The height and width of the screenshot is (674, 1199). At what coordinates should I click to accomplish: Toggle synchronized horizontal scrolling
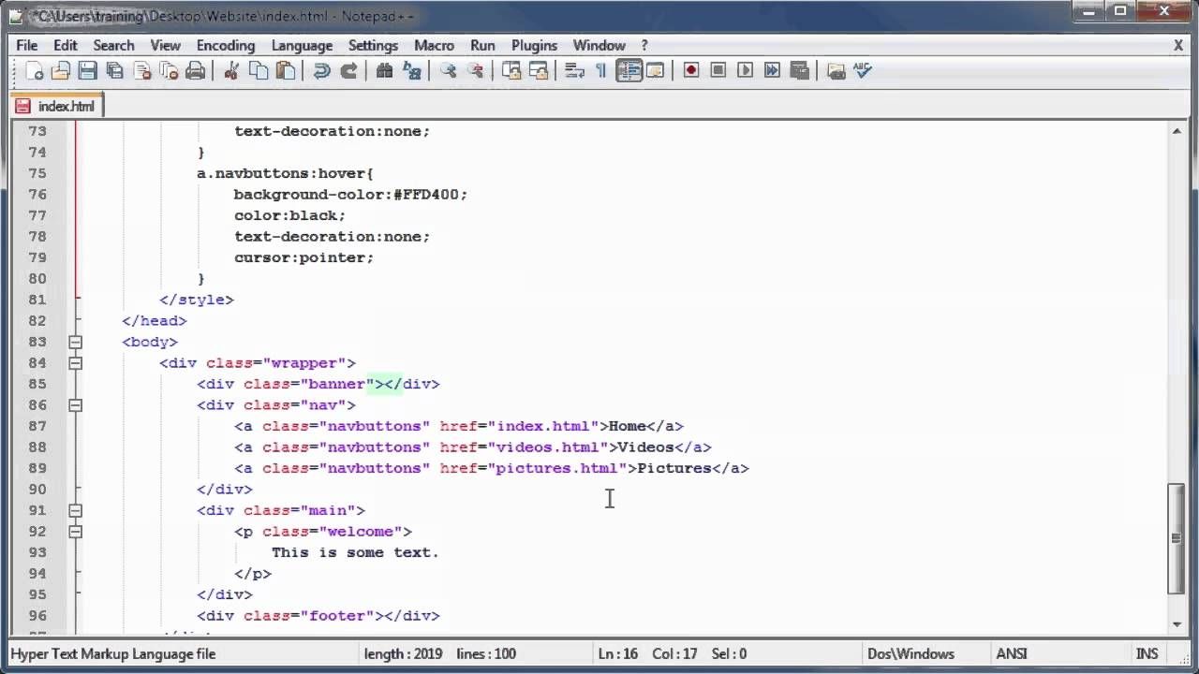pos(539,71)
